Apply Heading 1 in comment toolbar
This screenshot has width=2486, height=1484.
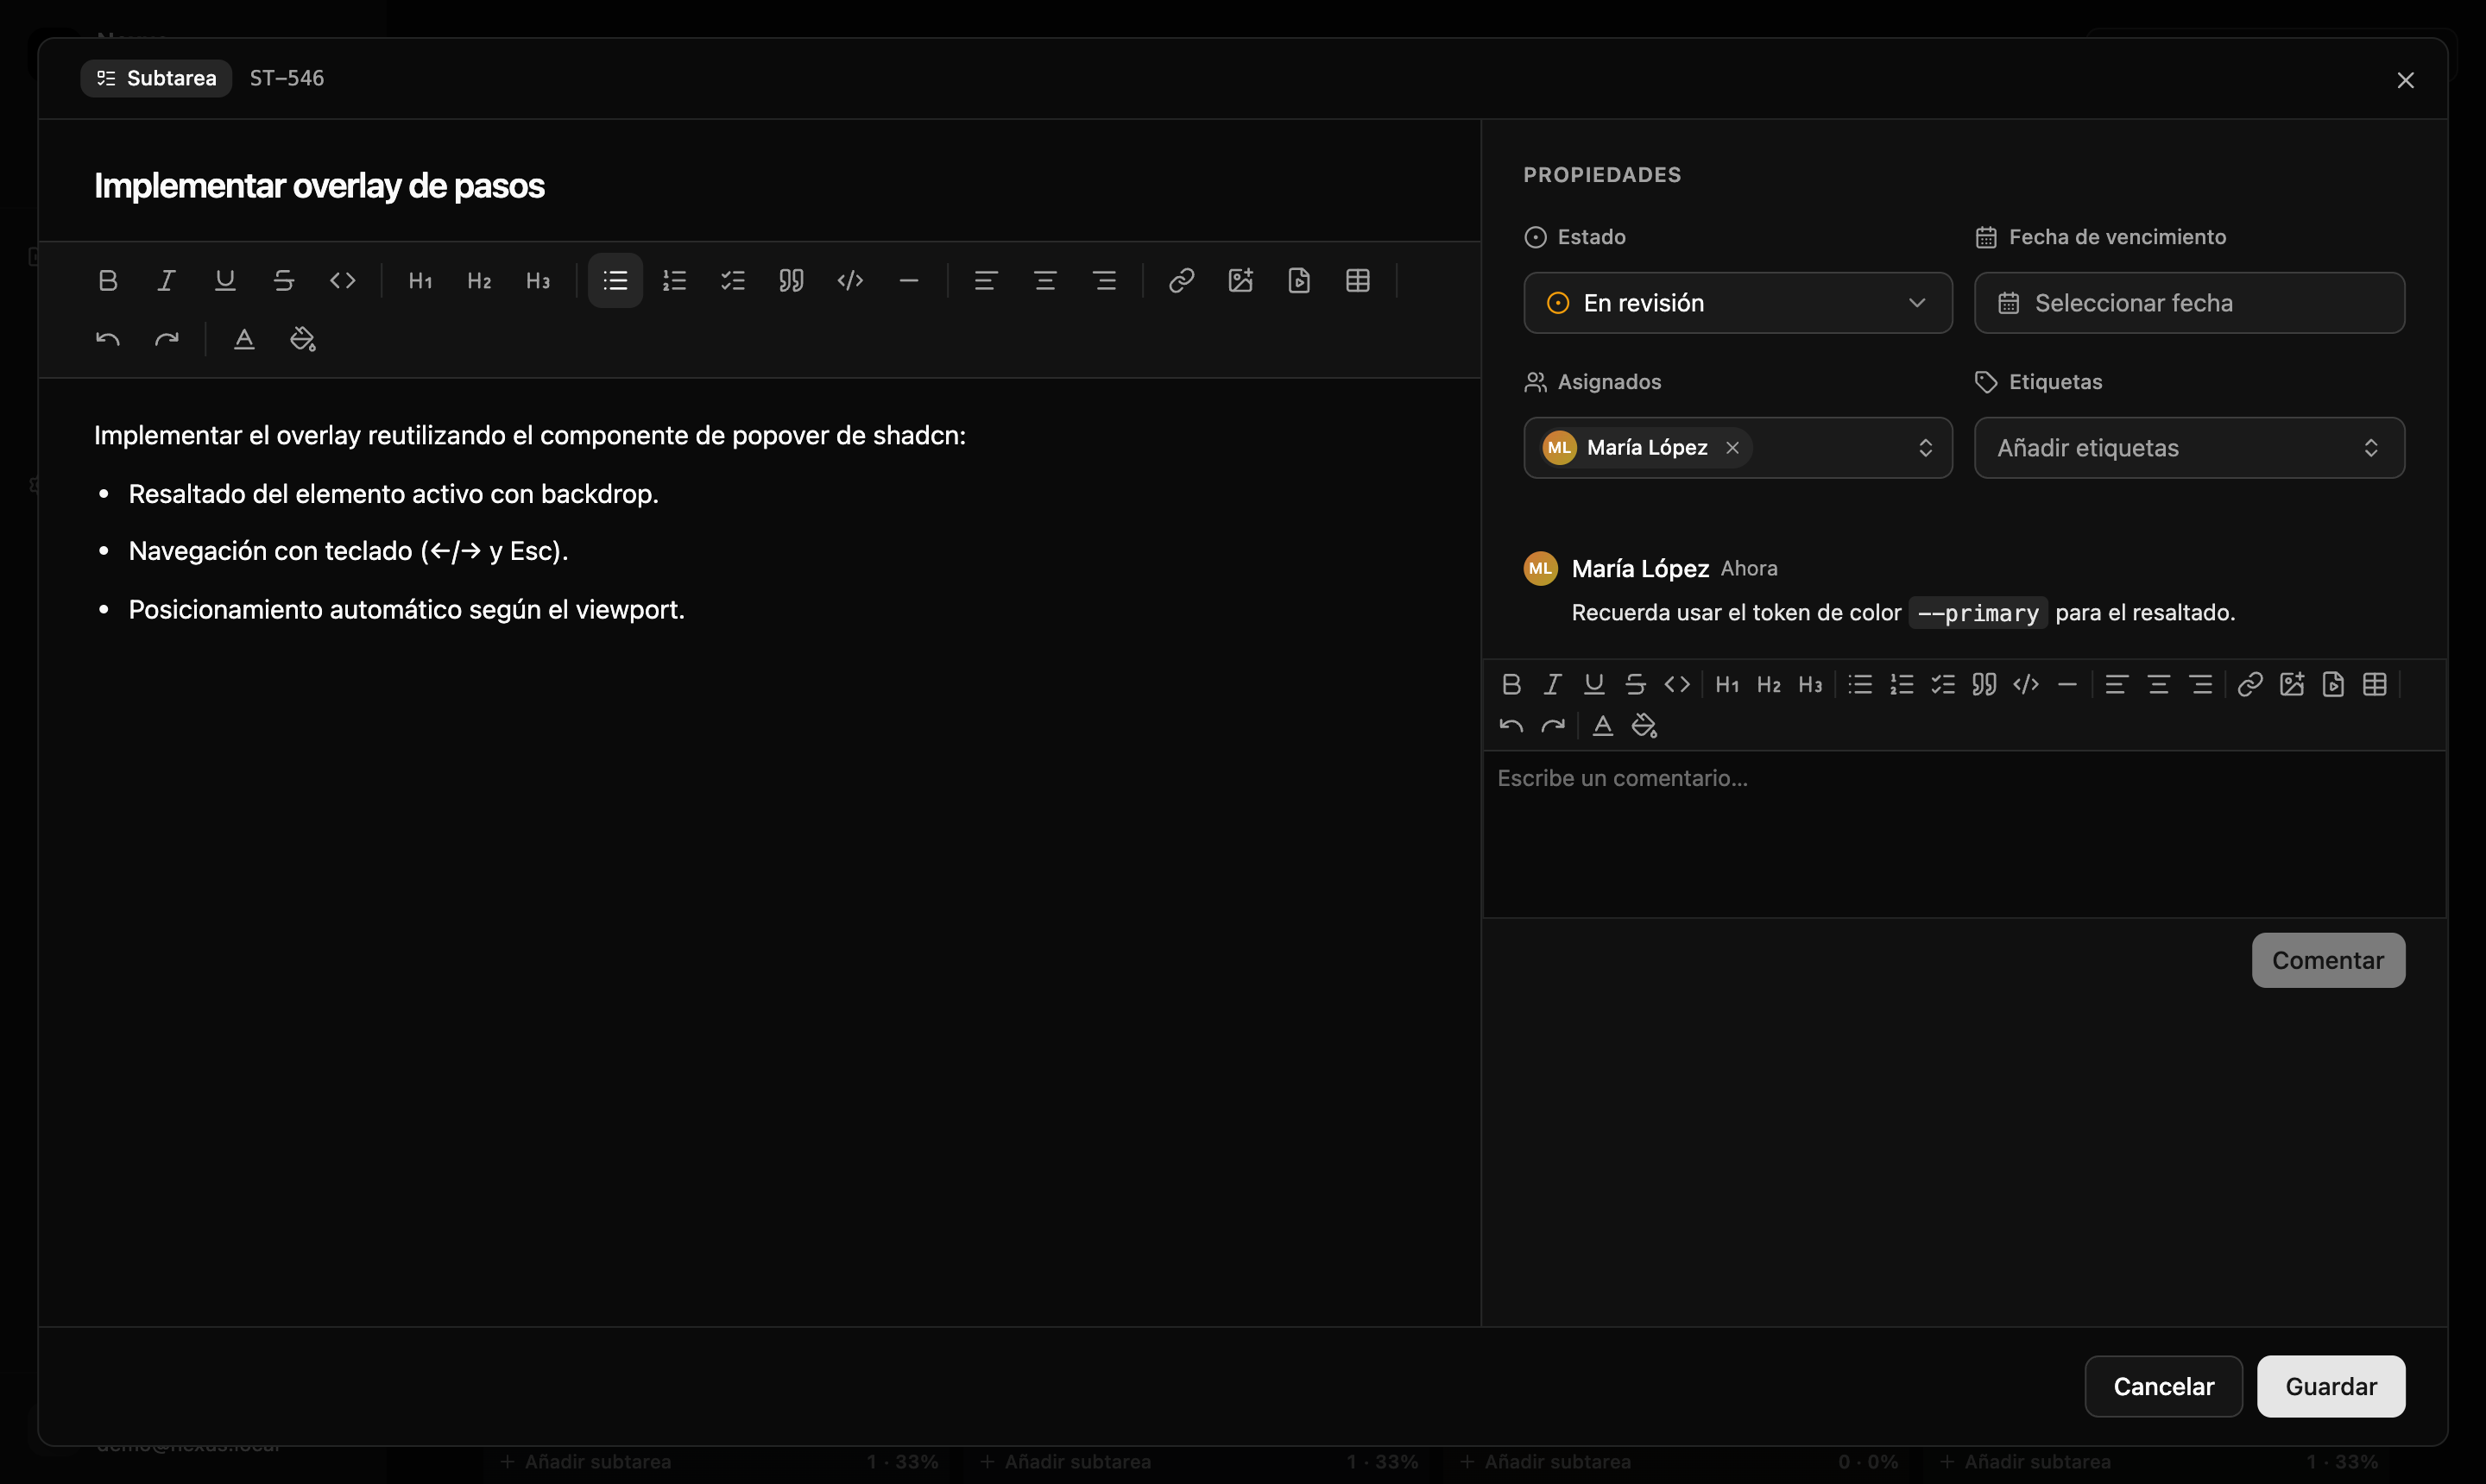(1728, 684)
